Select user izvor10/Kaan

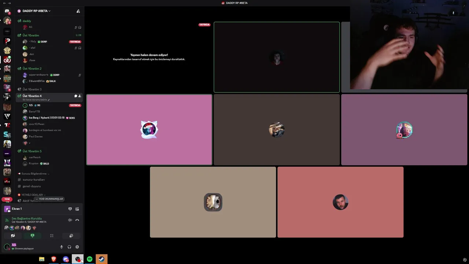click(36, 124)
